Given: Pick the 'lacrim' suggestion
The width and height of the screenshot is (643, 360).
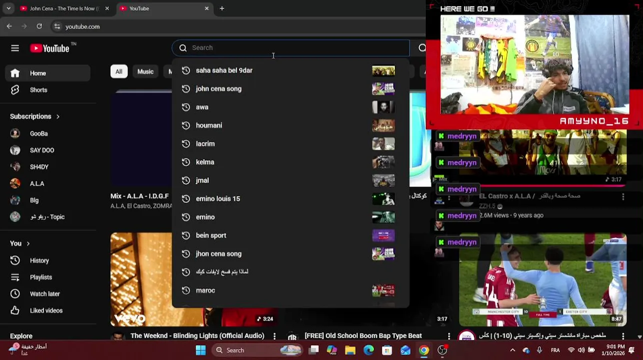Looking at the screenshot, I should 291,144.
